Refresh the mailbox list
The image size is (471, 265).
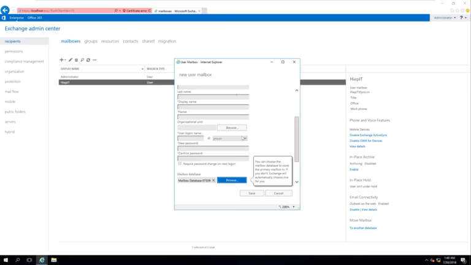click(88, 60)
